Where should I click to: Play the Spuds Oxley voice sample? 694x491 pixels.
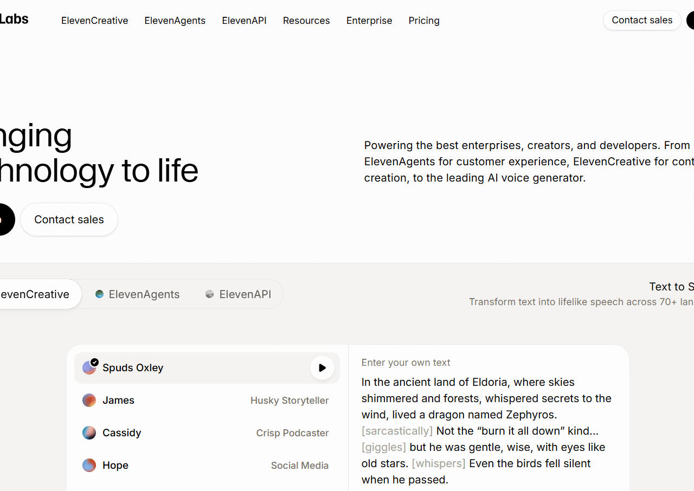322,367
